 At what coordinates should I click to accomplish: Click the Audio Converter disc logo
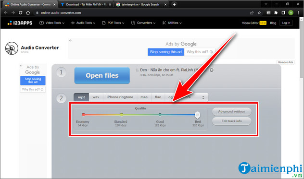click(12, 48)
